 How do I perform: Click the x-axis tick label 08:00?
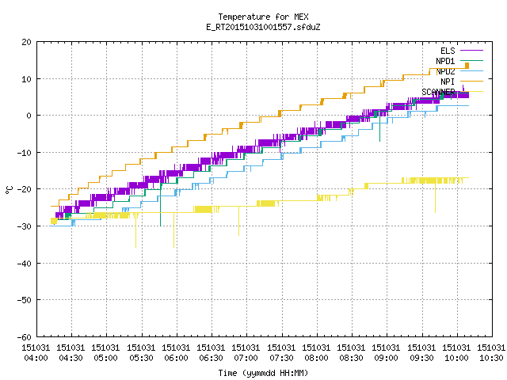point(316,358)
